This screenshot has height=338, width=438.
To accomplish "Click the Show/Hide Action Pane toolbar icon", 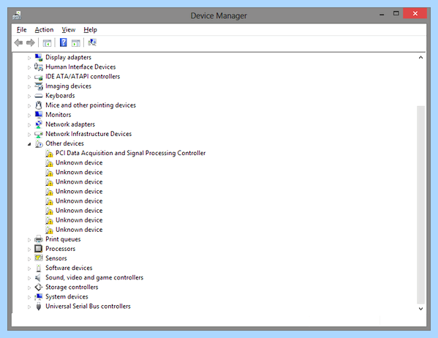I will coord(76,42).
